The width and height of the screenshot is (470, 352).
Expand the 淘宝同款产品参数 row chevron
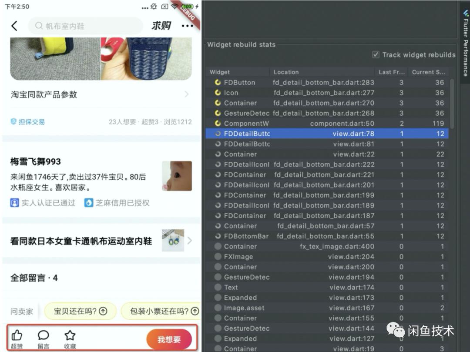tap(187, 94)
